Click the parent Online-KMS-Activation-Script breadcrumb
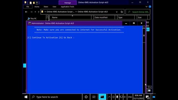Image resolution: width=178 pixels, height=100 pixels. click(x=61, y=12)
